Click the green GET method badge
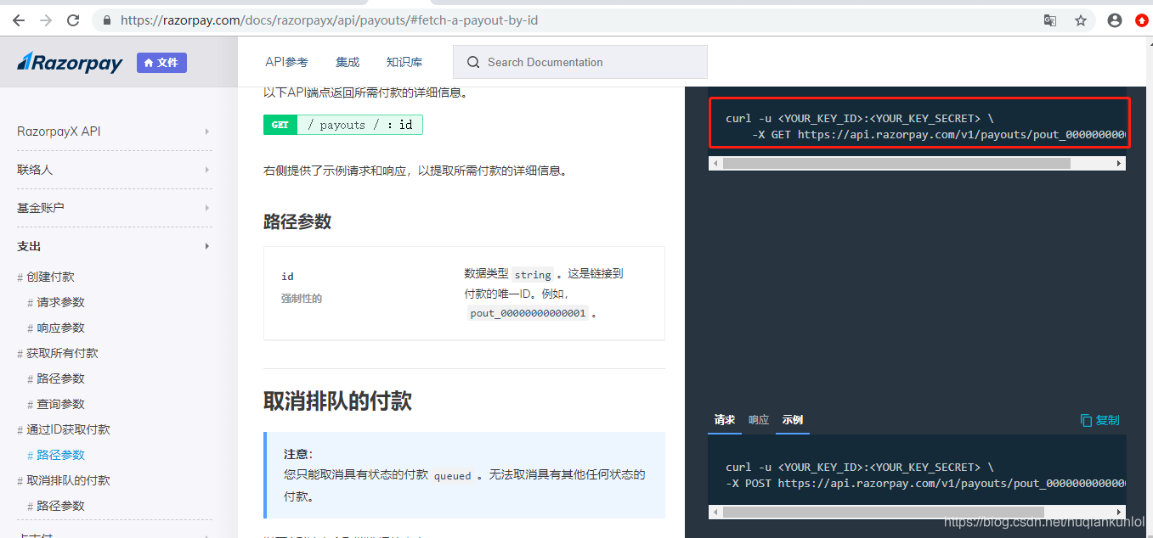This screenshot has height=538, width=1153. point(280,125)
